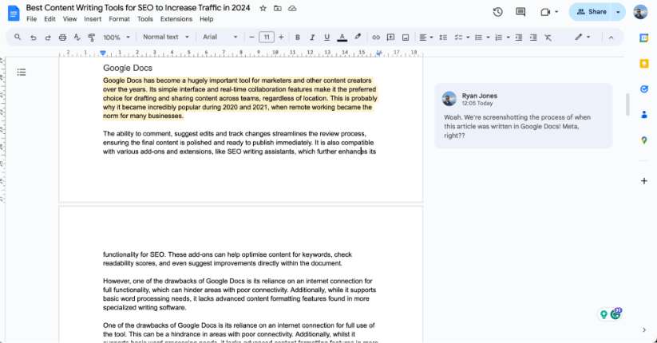Redo the last action
The image size is (657, 343).
[x=48, y=37]
